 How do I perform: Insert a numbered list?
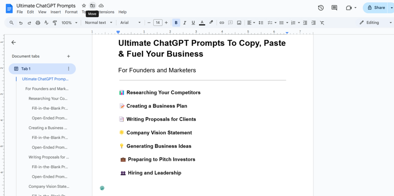click(293, 23)
